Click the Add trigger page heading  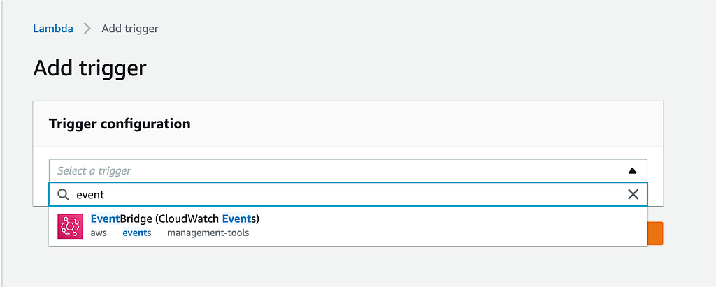(89, 68)
